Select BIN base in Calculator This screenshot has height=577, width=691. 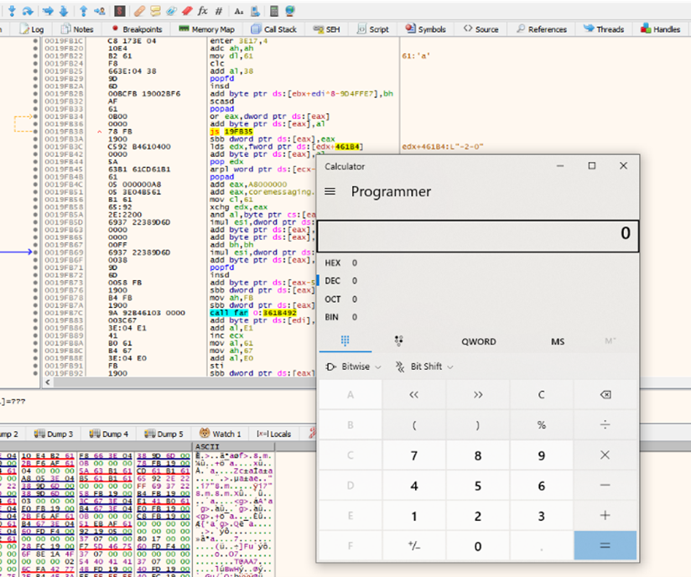478,317
